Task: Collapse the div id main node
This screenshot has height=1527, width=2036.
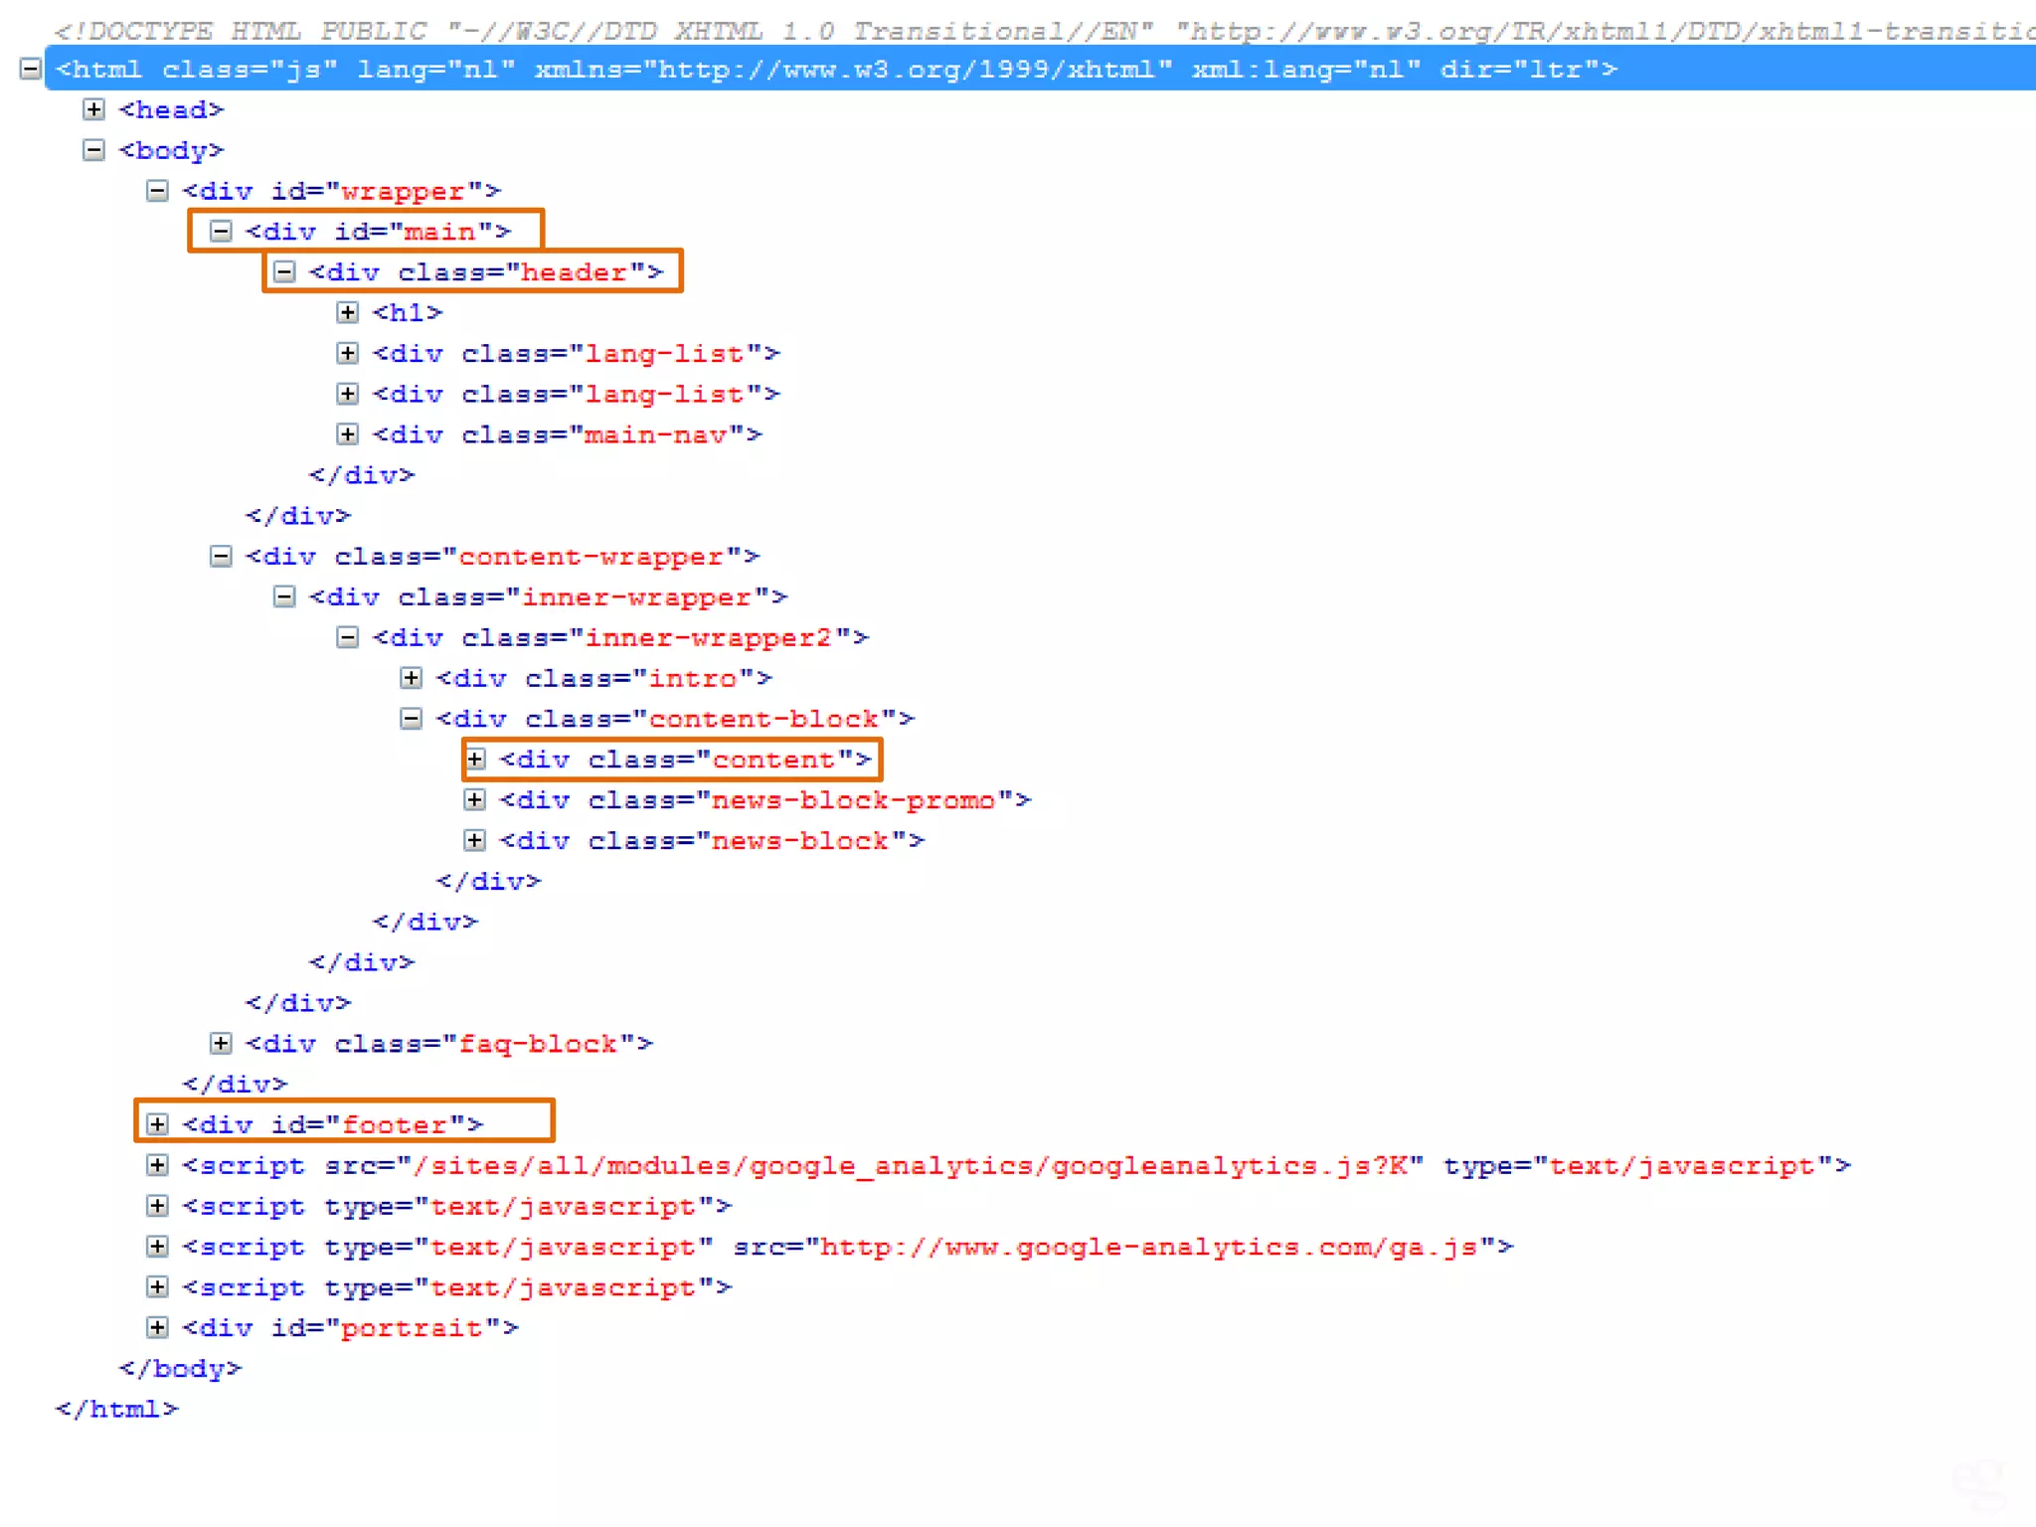Action: (221, 232)
